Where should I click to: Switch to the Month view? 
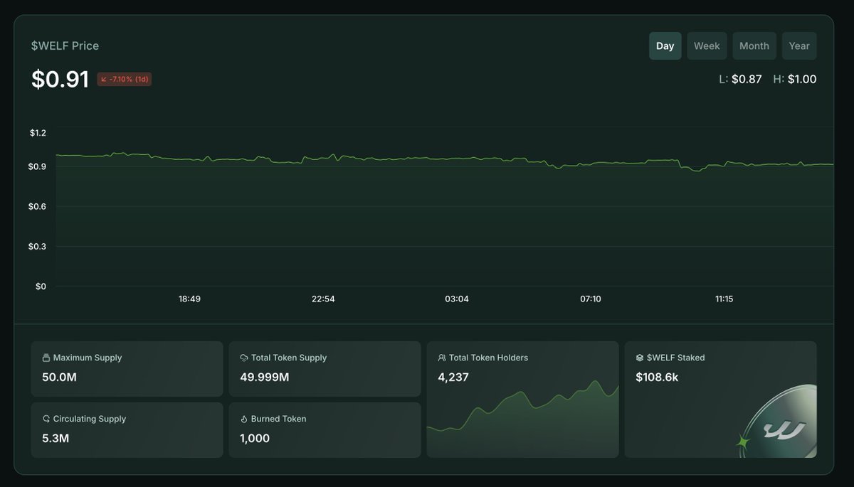(754, 46)
